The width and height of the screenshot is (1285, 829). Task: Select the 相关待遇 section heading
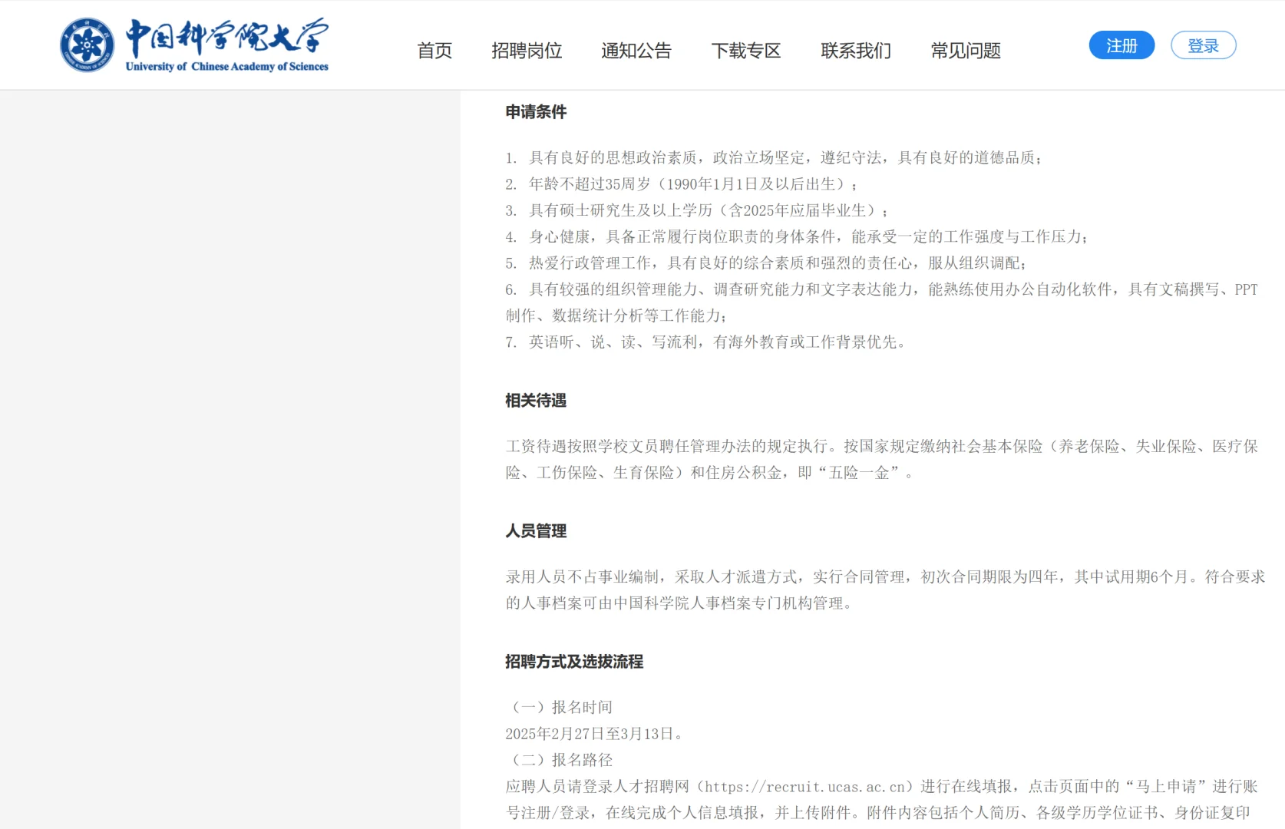[x=535, y=399]
